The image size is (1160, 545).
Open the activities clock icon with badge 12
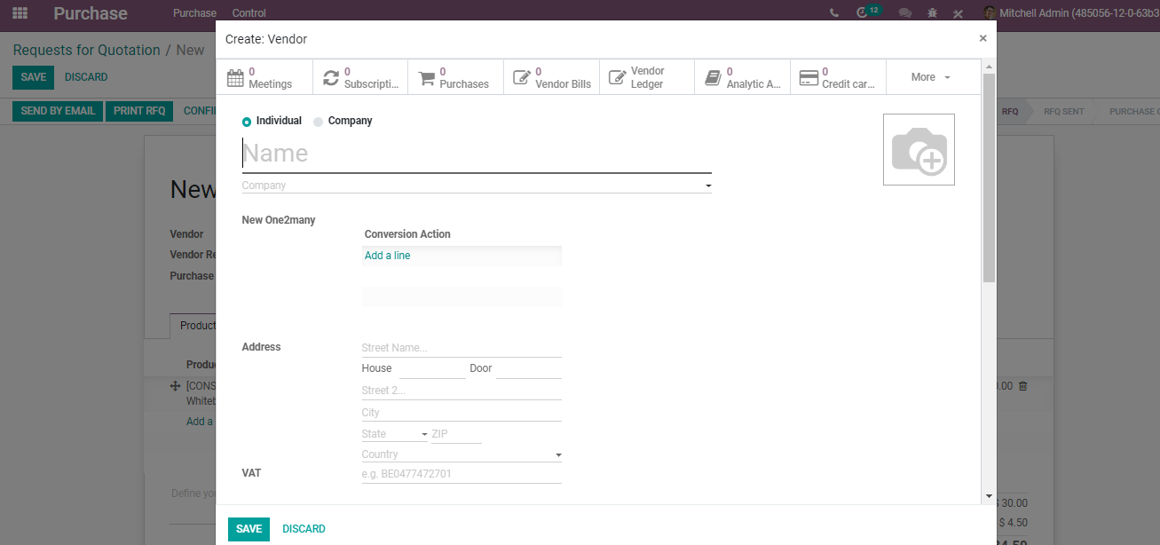pyautogui.click(x=862, y=13)
